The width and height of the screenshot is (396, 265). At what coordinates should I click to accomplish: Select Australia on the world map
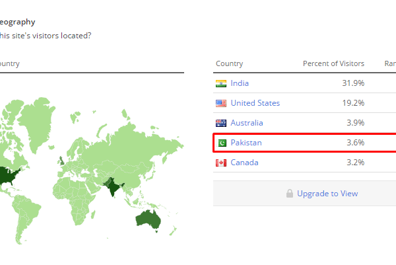pos(148,219)
